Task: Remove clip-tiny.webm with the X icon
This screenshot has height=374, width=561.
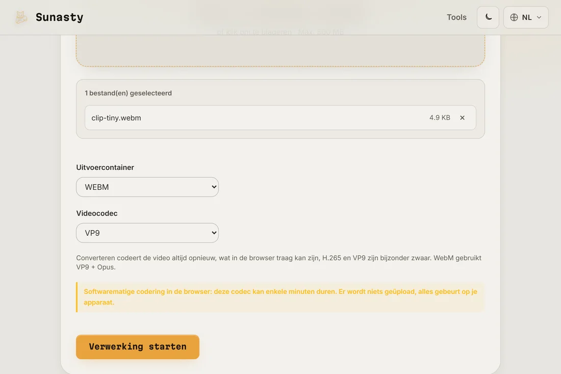Action: tap(462, 118)
